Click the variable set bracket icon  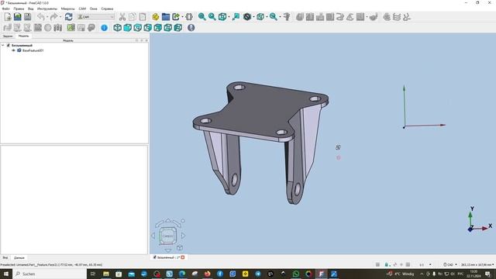coord(189,17)
